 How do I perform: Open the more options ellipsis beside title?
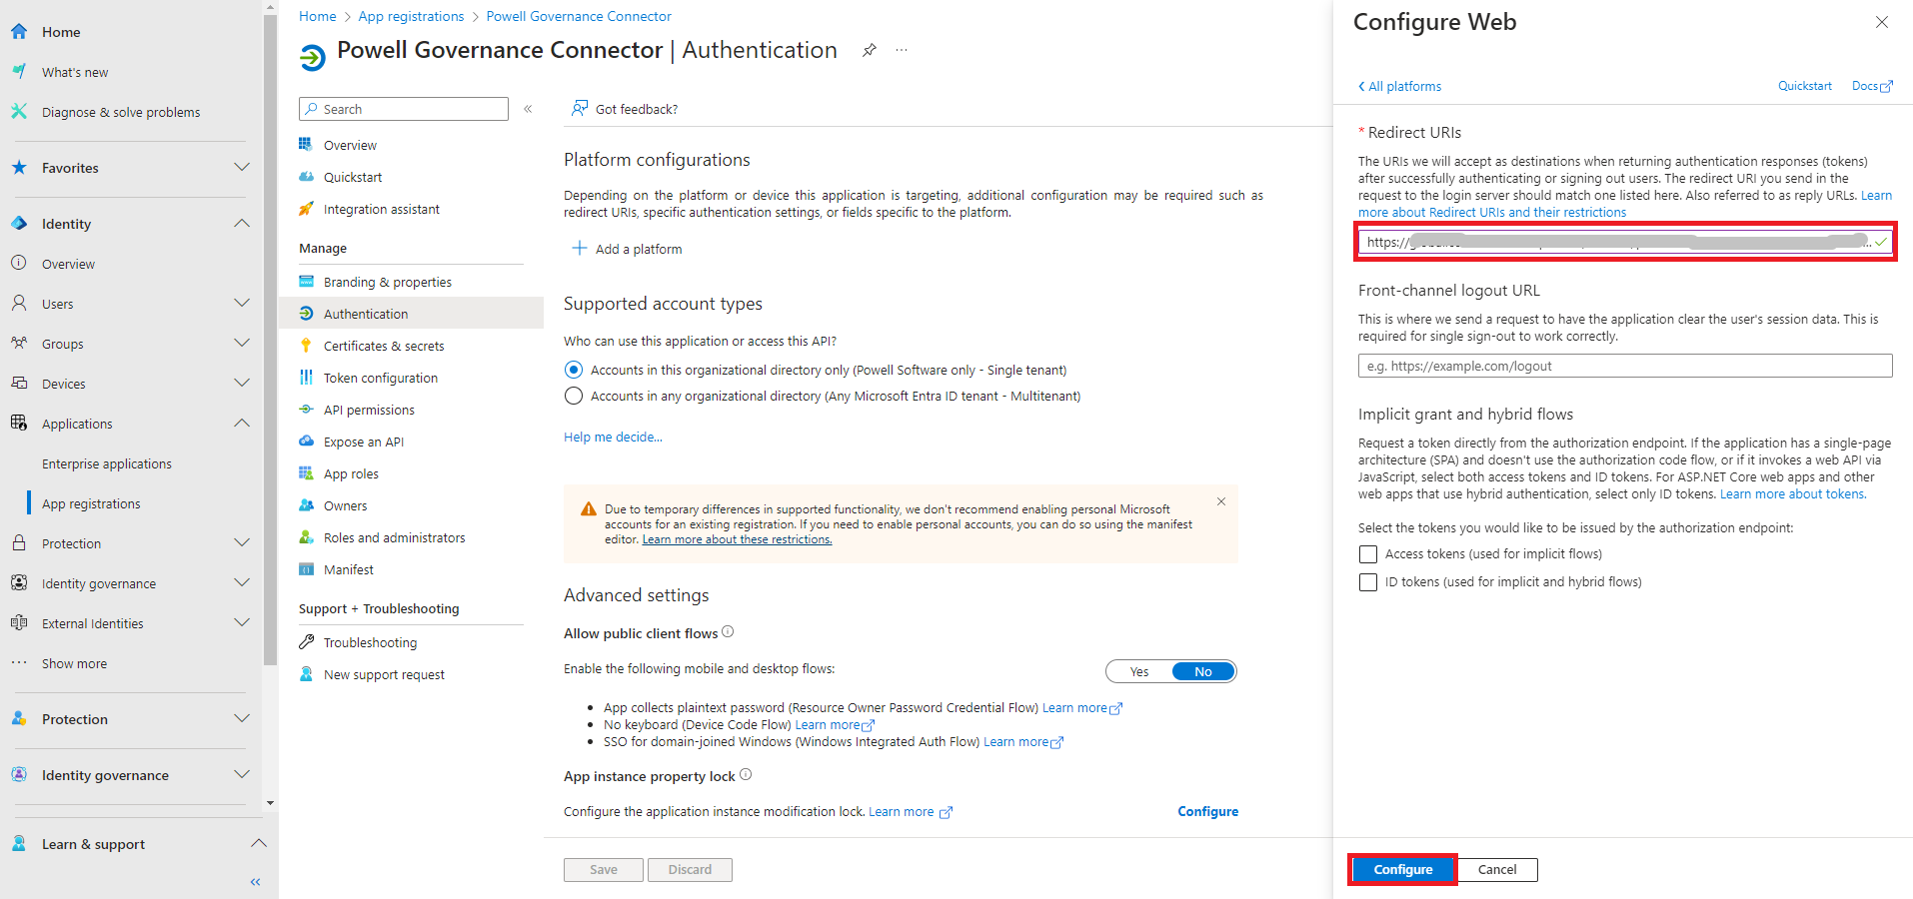click(902, 50)
